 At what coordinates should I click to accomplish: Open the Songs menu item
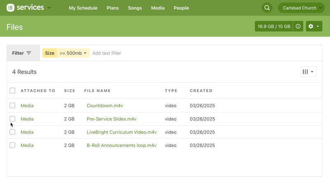[x=135, y=8]
